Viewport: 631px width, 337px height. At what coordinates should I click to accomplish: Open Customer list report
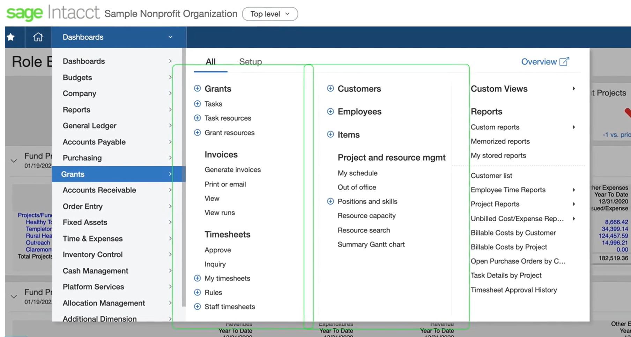(x=491, y=176)
